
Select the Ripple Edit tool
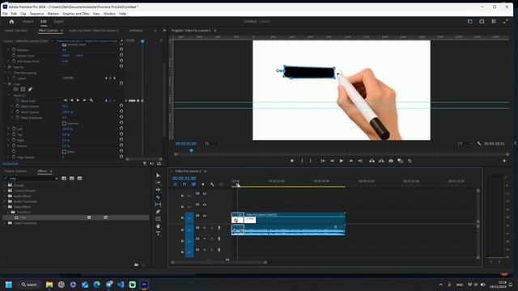coord(158,190)
